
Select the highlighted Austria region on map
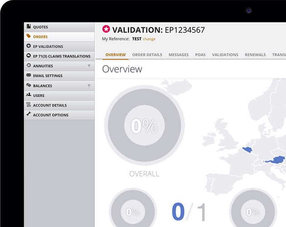pos(275,160)
